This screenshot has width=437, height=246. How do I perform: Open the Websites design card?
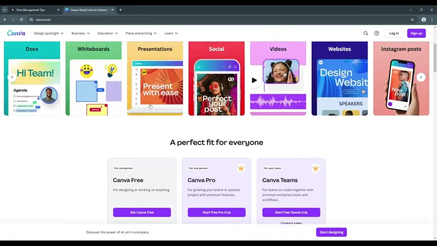(x=339, y=78)
